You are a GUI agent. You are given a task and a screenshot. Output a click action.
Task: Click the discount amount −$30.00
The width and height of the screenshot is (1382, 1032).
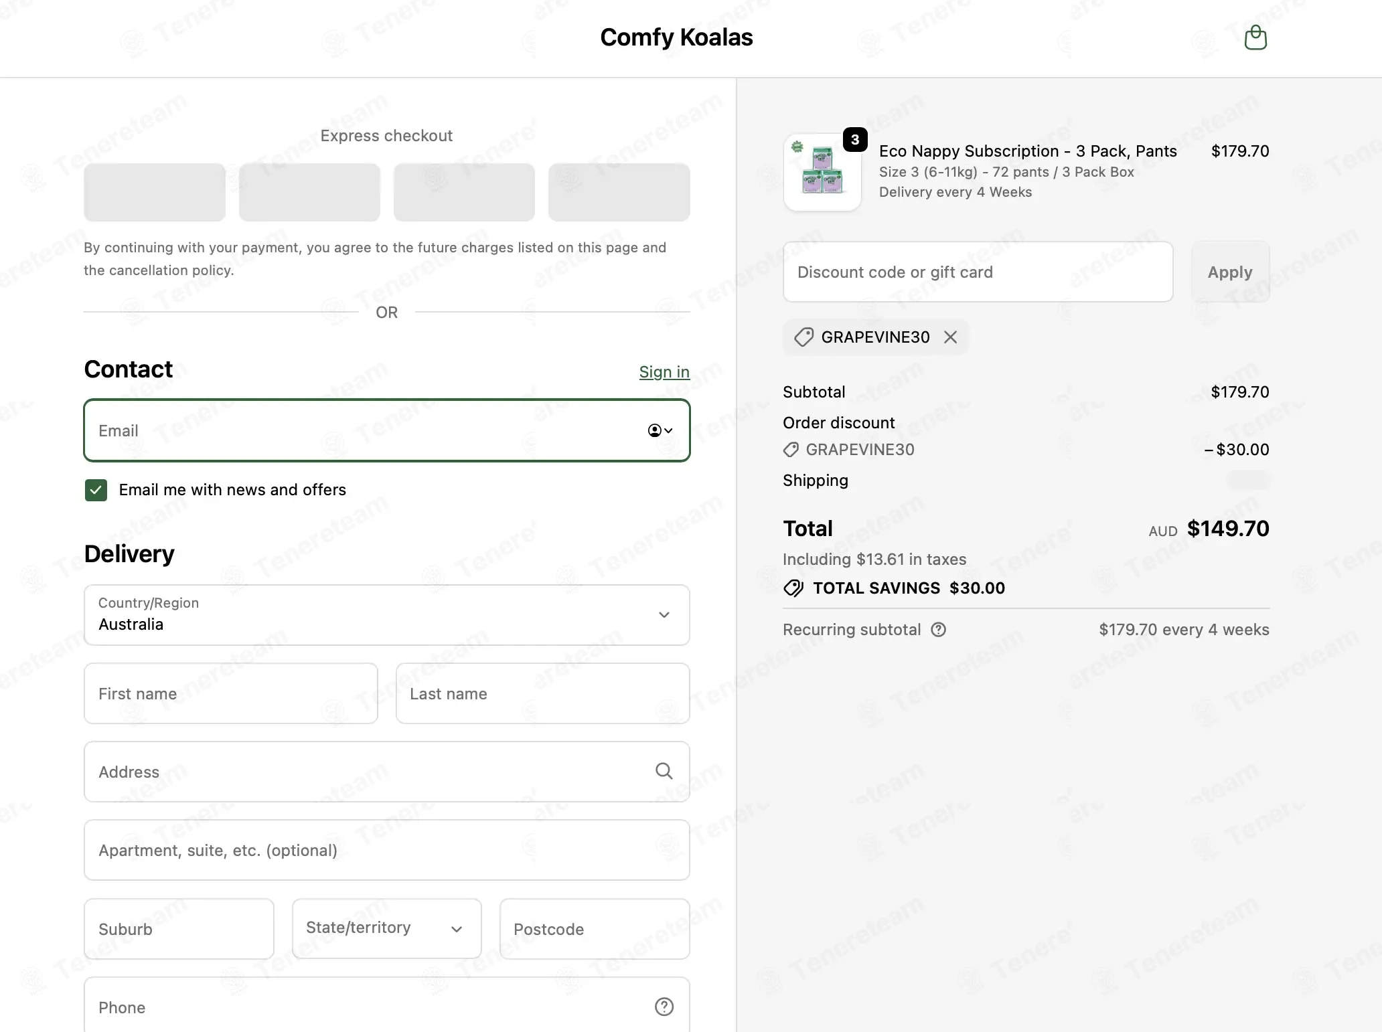point(1236,450)
